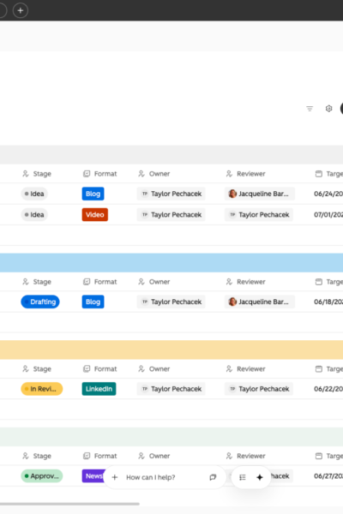Click the plus icon in the help bar
Screen dimensions: 343x514
pyautogui.click(x=115, y=477)
